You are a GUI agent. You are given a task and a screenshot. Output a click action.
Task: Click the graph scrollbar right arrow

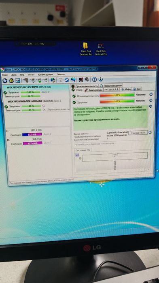[148, 170]
